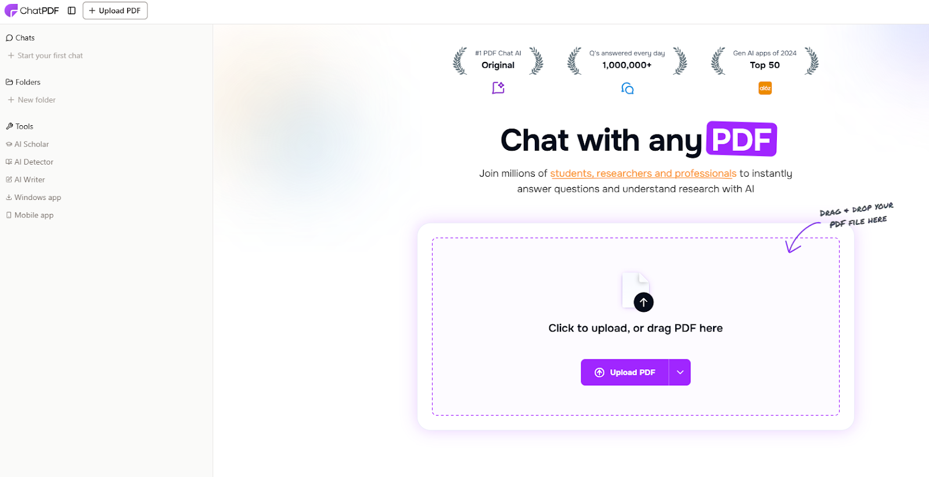Viewport: 929px width, 477px height.
Task: Click the file upload arrow icon
Action: click(x=643, y=302)
